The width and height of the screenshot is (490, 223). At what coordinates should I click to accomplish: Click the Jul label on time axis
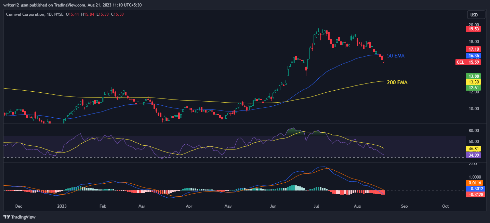(x=316, y=206)
